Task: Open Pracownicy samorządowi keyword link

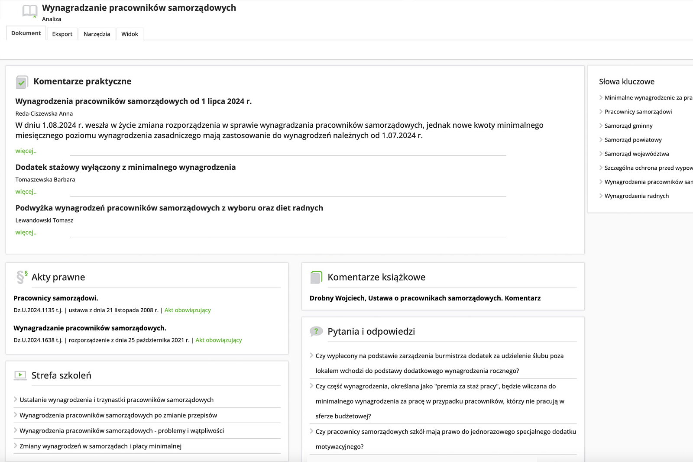Action: click(x=638, y=112)
